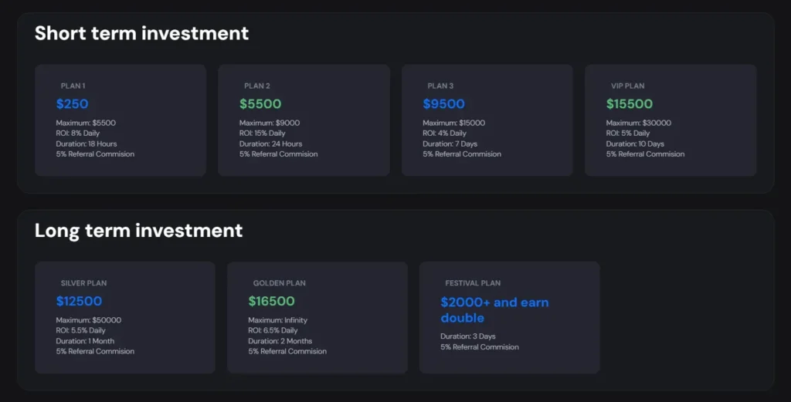Click the PLAN 2 label
Image resolution: width=791 pixels, height=402 pixels.
point(257,86)
